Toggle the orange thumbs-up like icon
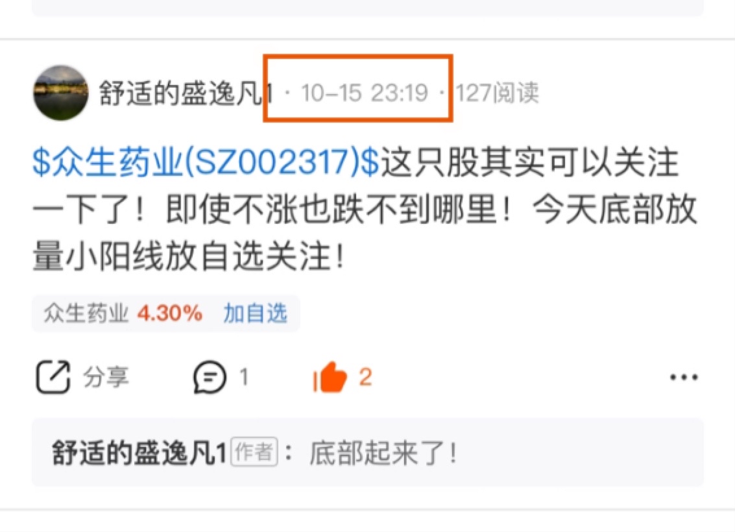Screen dimensions: 735x532 330,376
